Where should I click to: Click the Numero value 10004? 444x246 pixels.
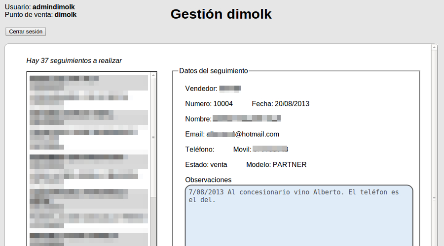(x=222, y=104)
